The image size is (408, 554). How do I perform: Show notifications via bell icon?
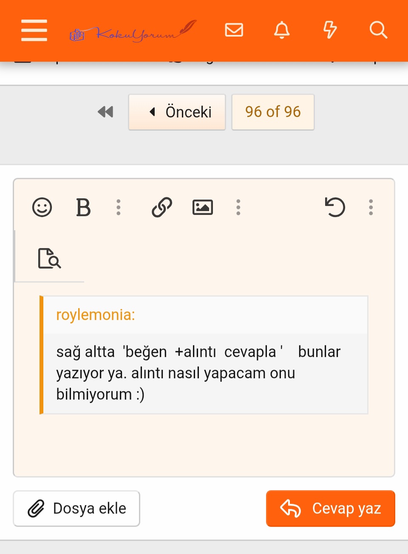click(x=281, y=30)
